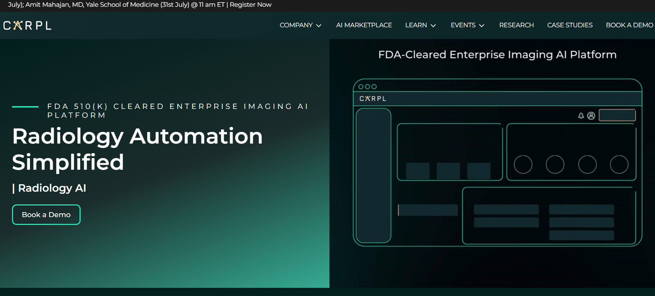Click the first window dot in the mockup titlebar
The width and height of the screenshot is (655, 296).
pos(361,87)
